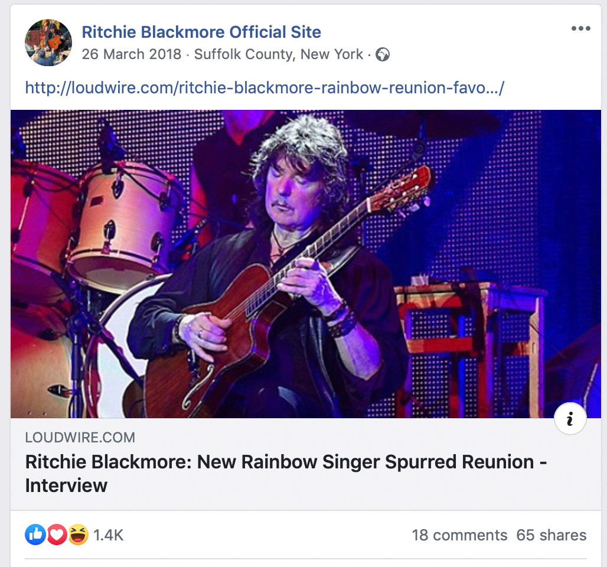Click the 26 March 2018 post date
This screenshot has width=607, height=567.
[131, 54]
